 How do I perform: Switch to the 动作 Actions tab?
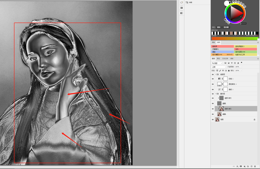click(x=219, y=42)
